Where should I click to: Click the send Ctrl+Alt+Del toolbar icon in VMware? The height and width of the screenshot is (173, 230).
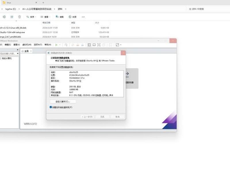coord(66,45)
